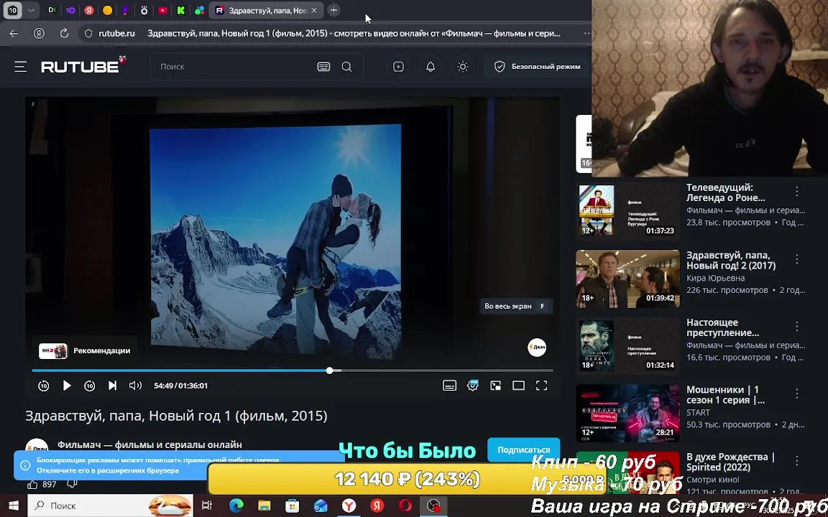The width and height of the screenshot is (828, 517).
Task: Click the channel logo watermark in player
Action: tap(537, 347)
